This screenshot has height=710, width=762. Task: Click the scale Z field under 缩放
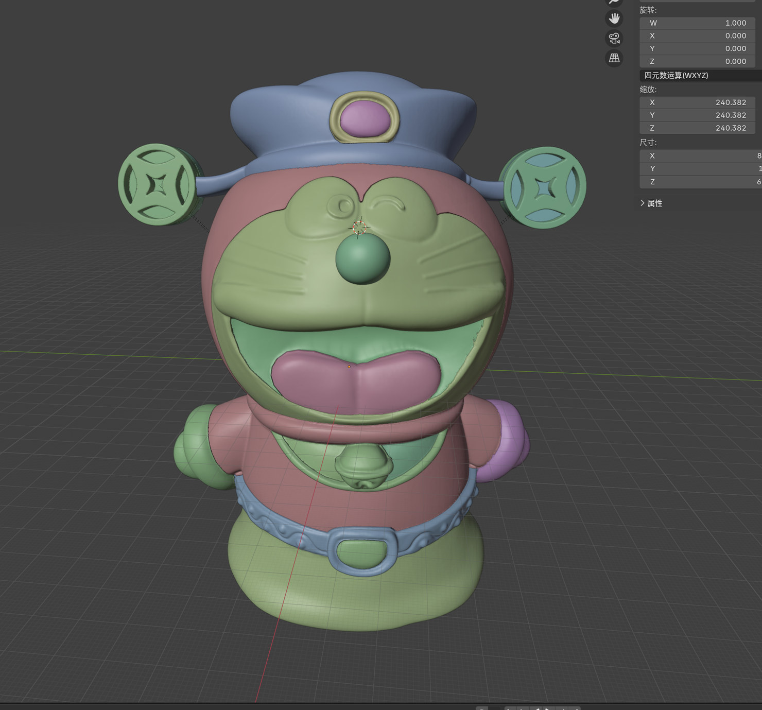point(697,128)
